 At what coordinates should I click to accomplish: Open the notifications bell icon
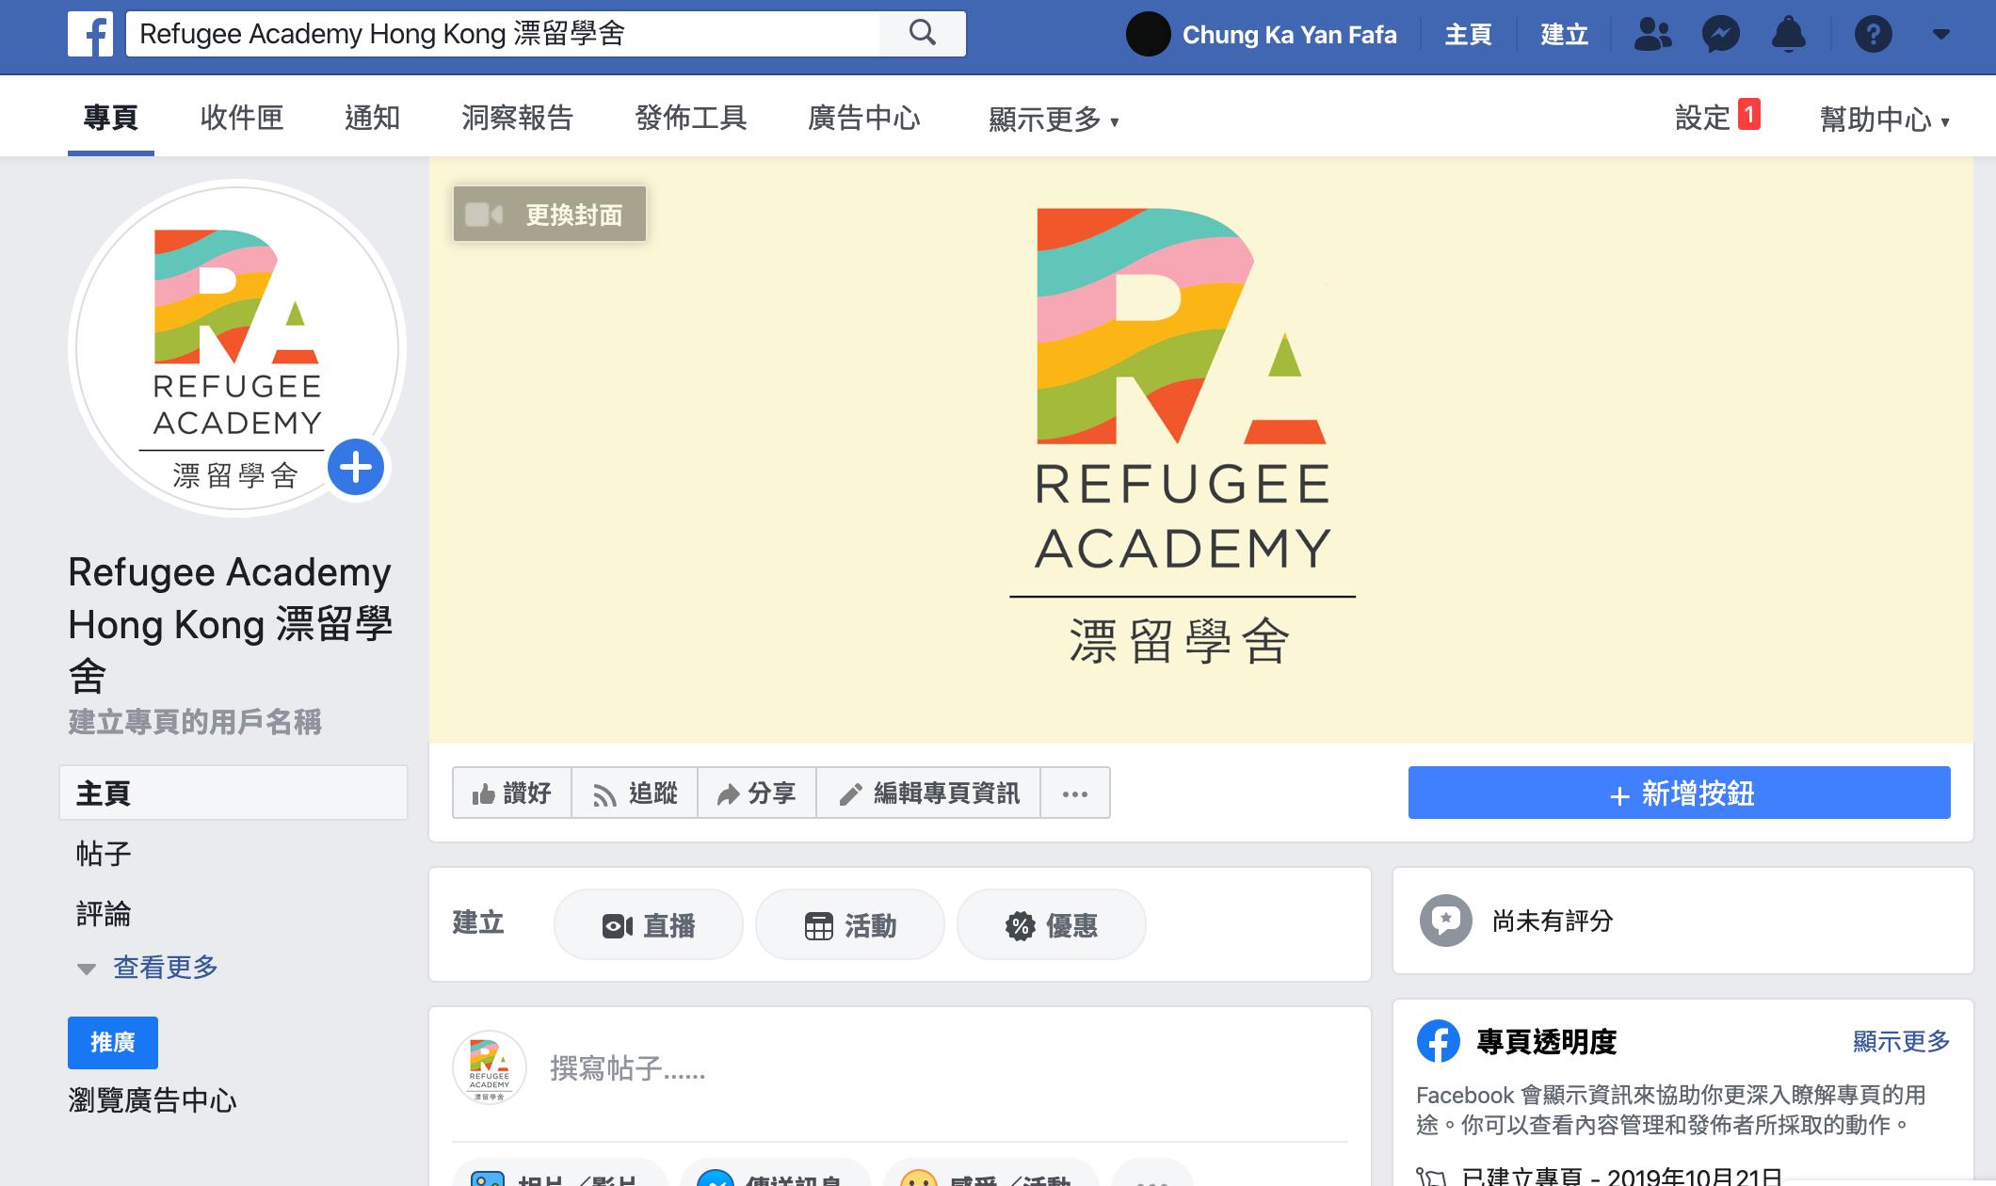click(1788, 35)
